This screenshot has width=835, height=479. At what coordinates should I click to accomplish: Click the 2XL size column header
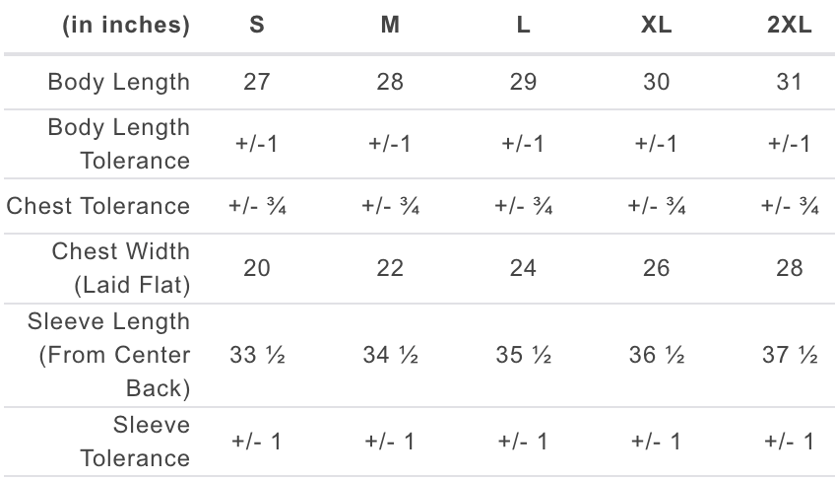click(x=789, y=27)
